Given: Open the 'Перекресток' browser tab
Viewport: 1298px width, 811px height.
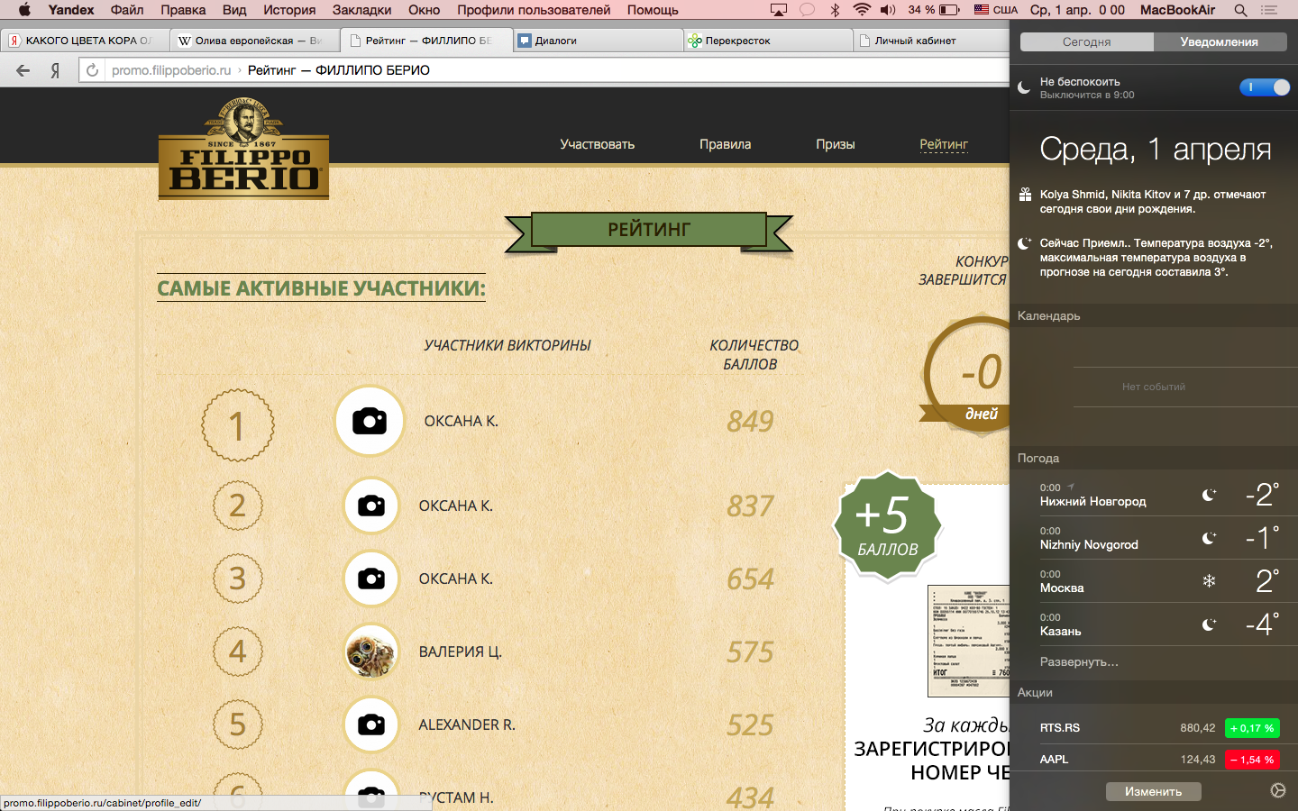Looking at the screenshot, I should point(766,41).
